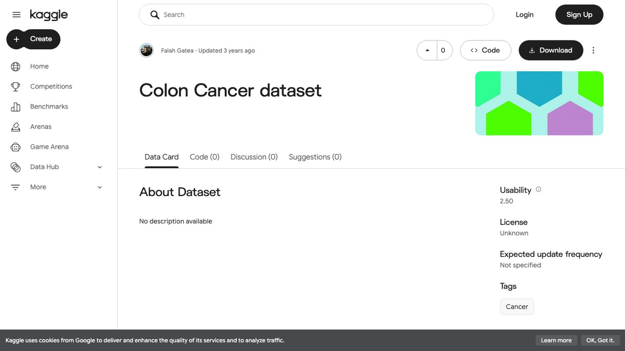Click the Benchmarks bar chart icon
This screenshot has width=625, height=351.
pyautogui.click(x=16, y=106)
